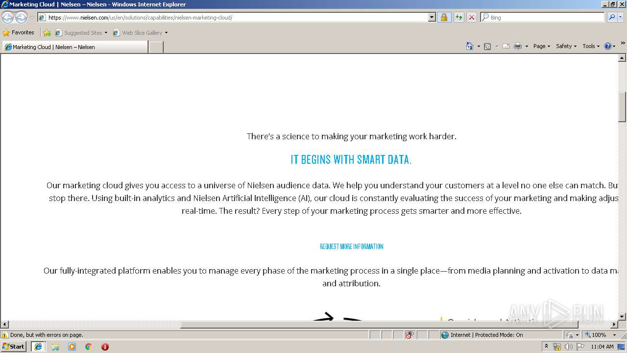Screen dimensions: 627x353
Task: Expand the zoom level dropdown arrow
Action: coord(614,335)
